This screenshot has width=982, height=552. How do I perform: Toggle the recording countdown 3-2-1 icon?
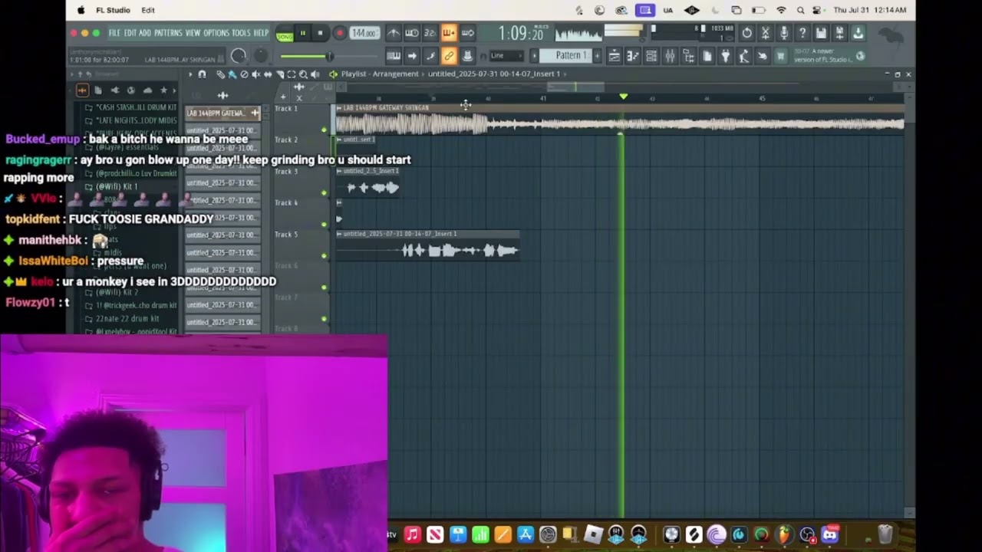click(430, 33)
